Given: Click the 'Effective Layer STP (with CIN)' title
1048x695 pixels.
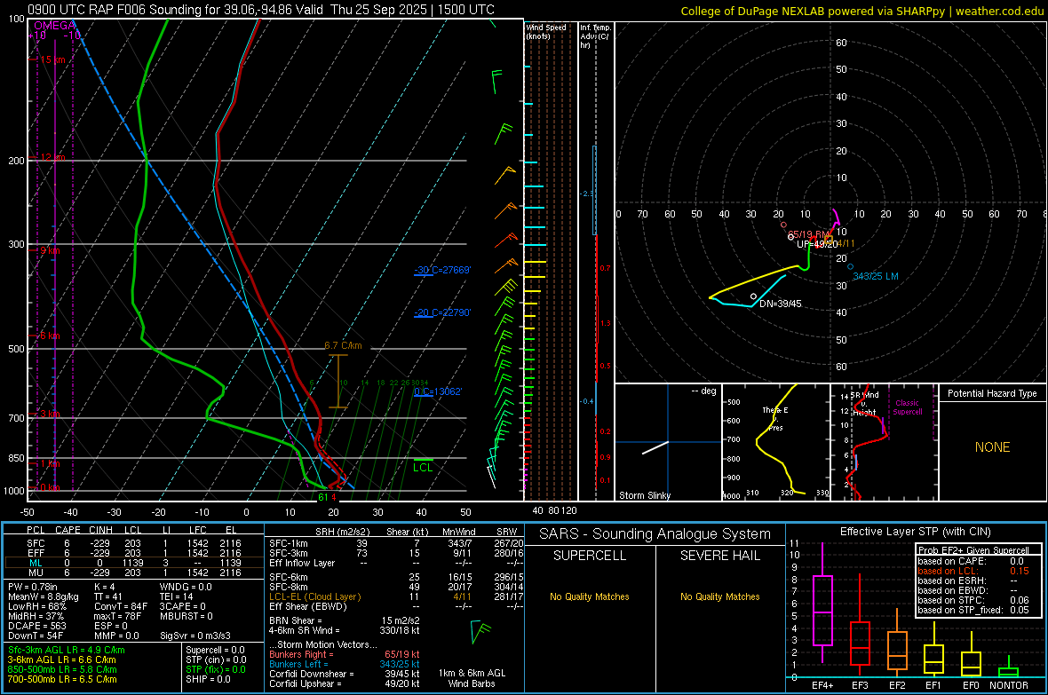Looking at the screenshot, I should click(915, 532).
